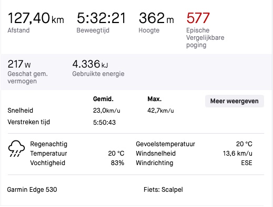Click the Windsnelheid 13,6 km/u value
Image resolution: width=273 pixels, height=207 pixels.
tap(238, 154)
